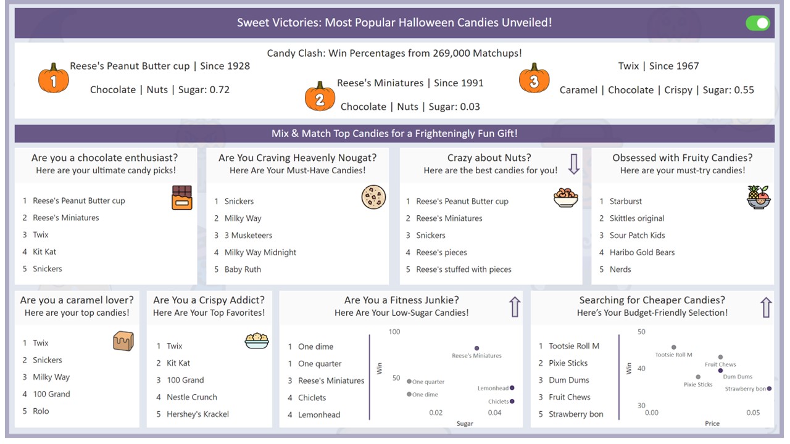
Task: Select Baby Ruth in nougat list
Action: pos(243,269)
